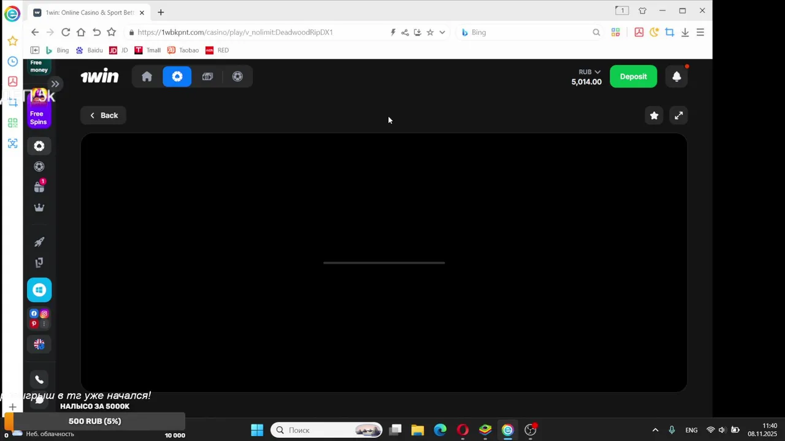Screen dimensions: 785x441
Task: Open the rocket icon in sidebar
Action: coord(39,242)
